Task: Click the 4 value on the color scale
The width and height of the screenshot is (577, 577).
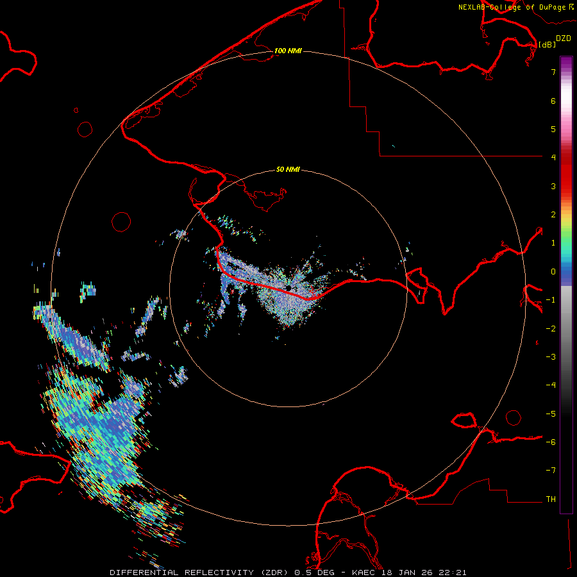Action: pyautogui.click(x=553, y=158)
